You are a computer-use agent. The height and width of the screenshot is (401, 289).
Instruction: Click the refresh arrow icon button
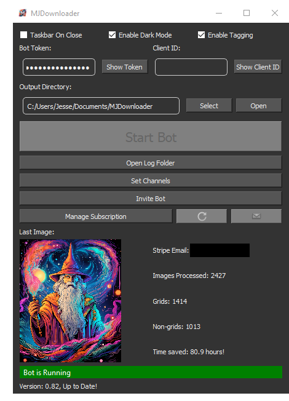(202, 216)
